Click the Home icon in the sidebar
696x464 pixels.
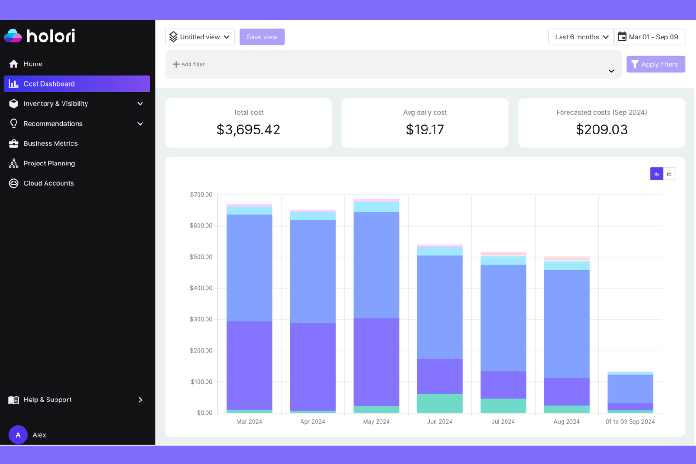click(14, 63)
